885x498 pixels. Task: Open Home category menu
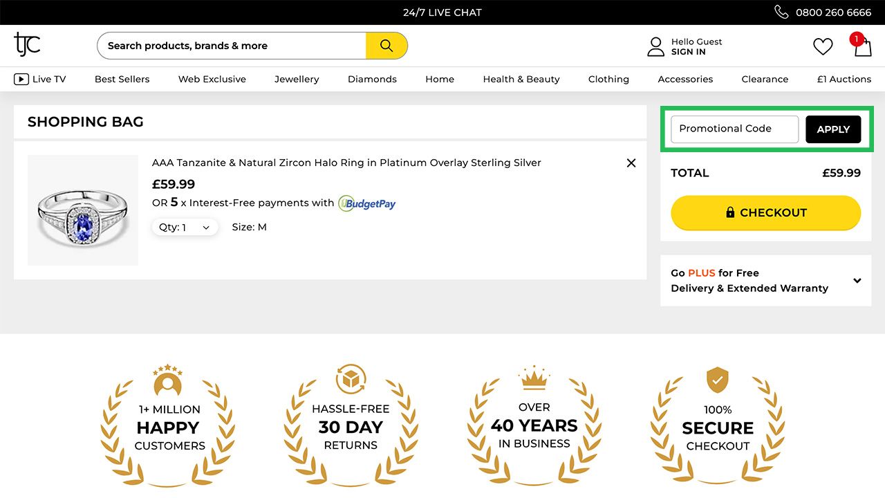click(440, 79)
